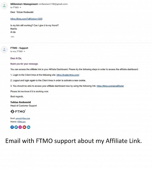Image resolution: width=152 pixels, height=170 pixels.
Task: Expand recipient details next to 'to FTMO'
Action: coord(20,8)
